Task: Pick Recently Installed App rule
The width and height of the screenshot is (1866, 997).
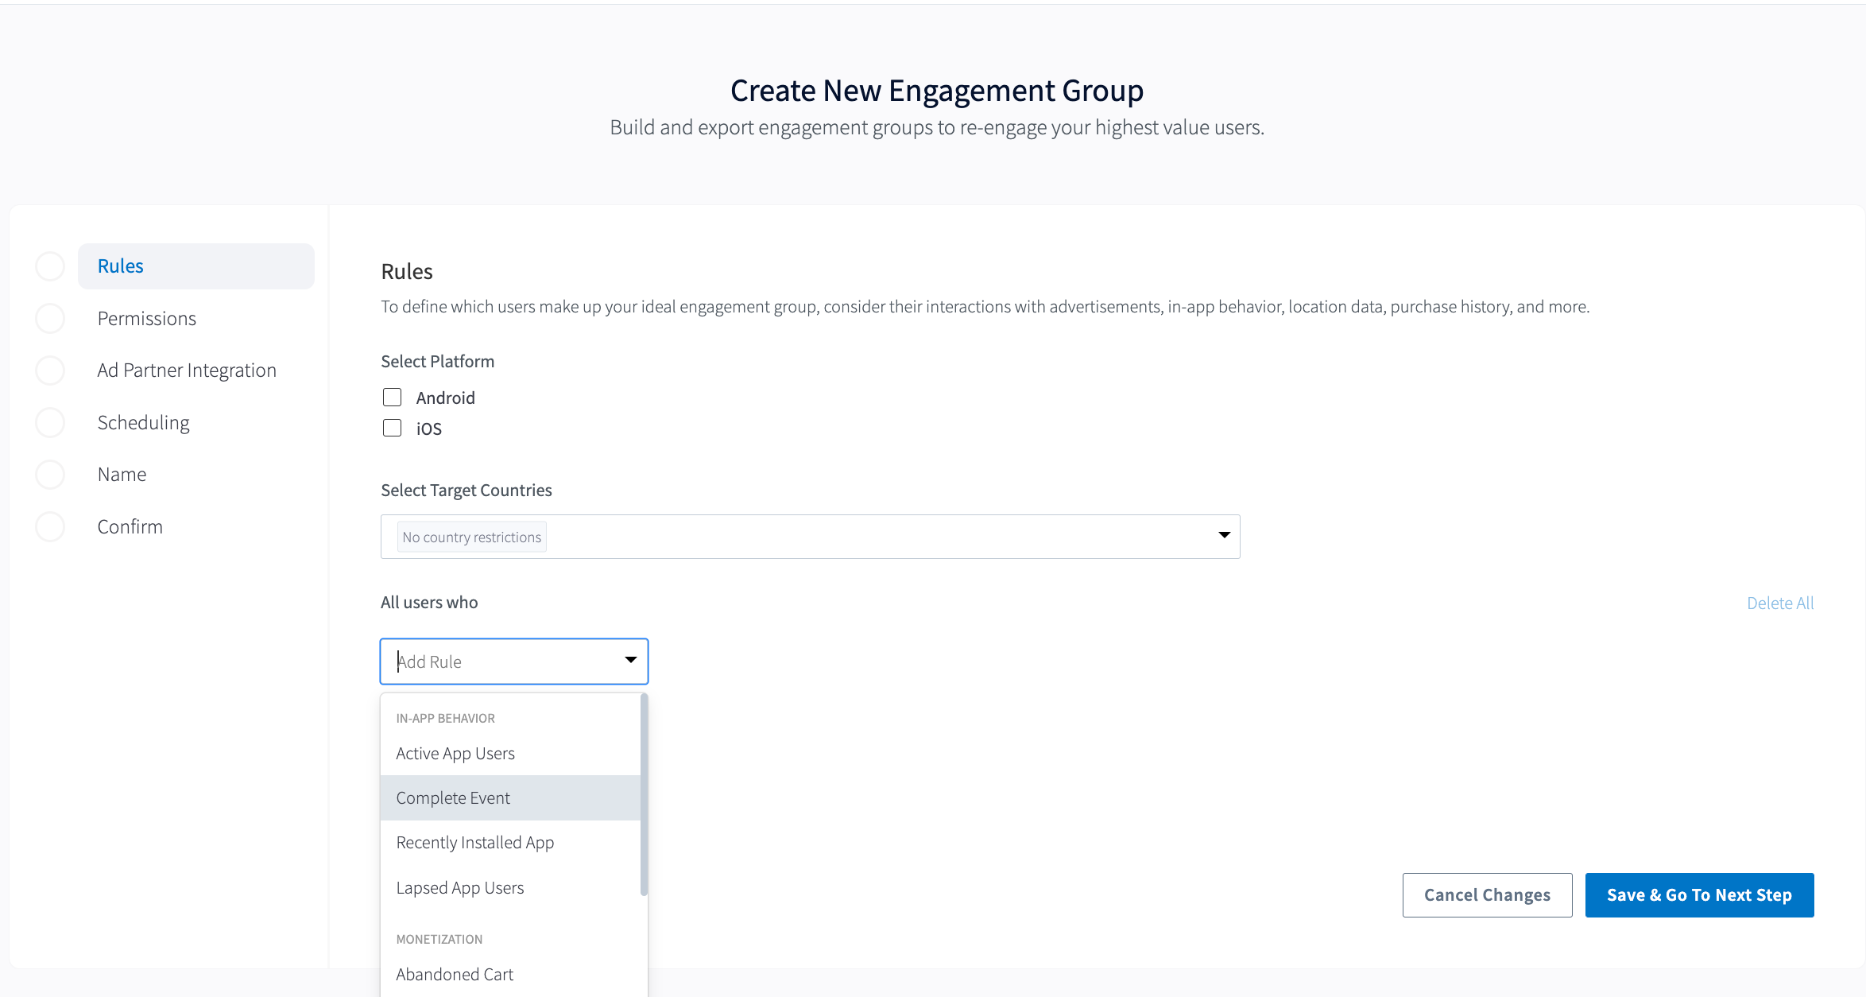Action: tap(475, 843)
